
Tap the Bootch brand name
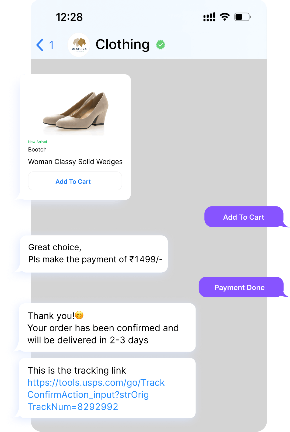point(37,149)
